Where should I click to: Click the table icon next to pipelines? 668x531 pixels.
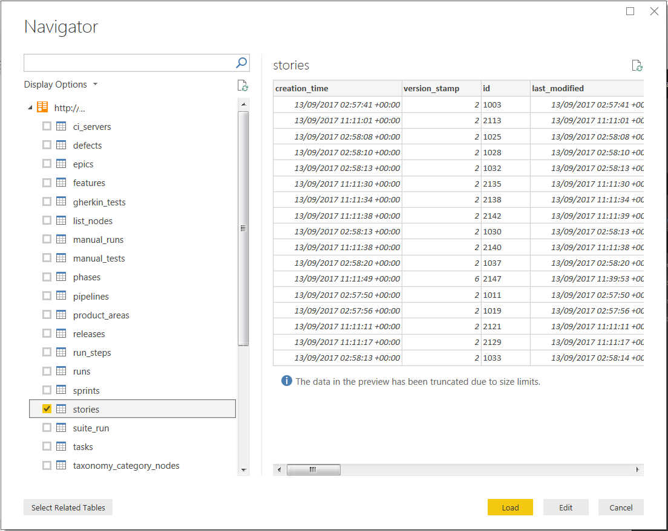click(61, 297)
